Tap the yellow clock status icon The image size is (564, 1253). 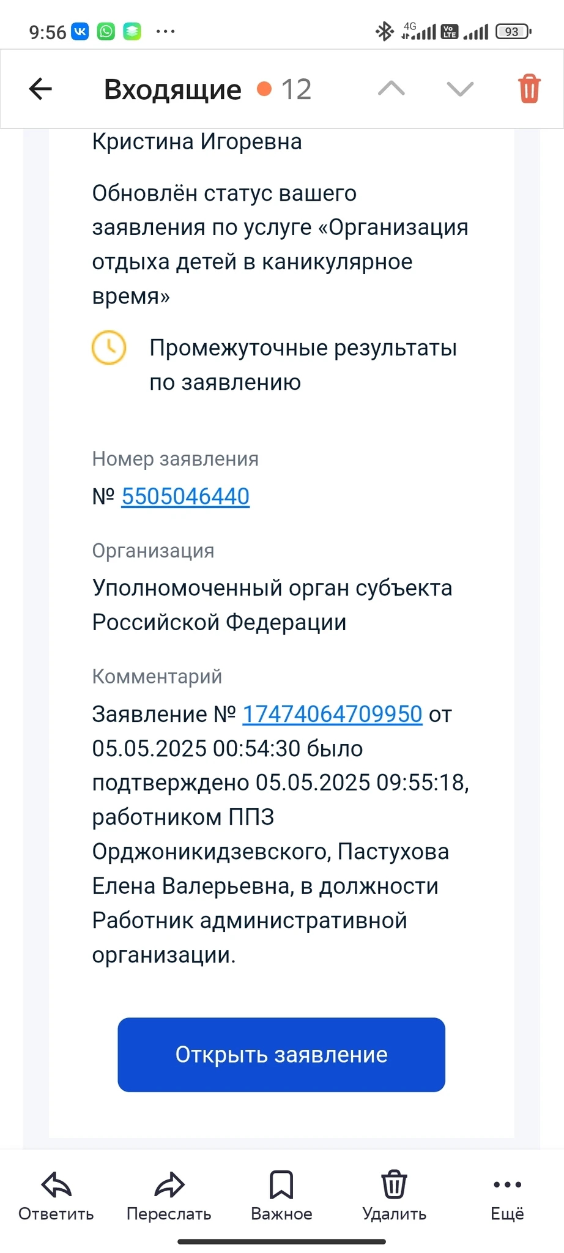(109, 348)
